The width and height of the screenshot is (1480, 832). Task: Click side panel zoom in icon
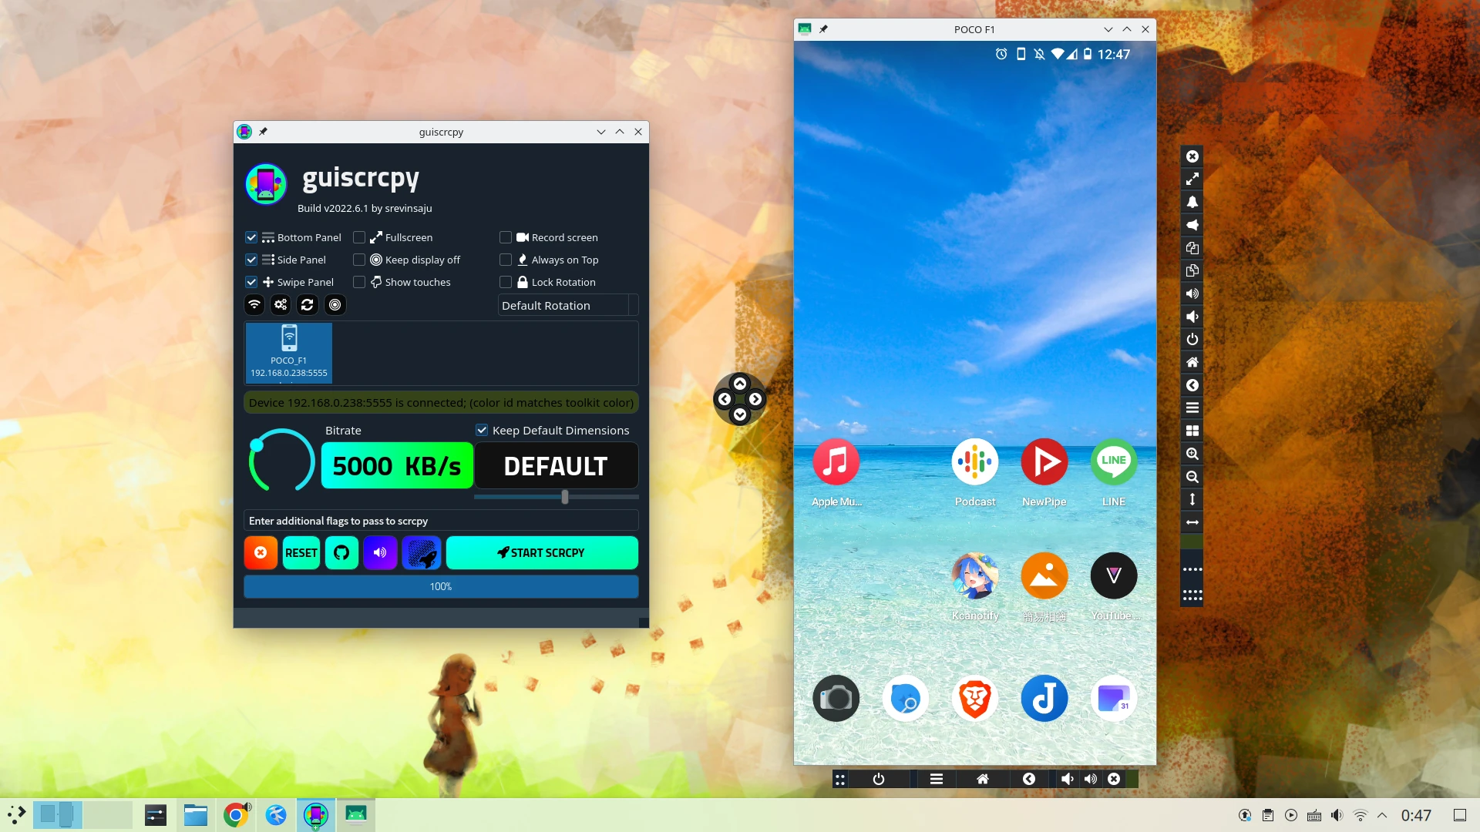click(x=1192, y=454)
